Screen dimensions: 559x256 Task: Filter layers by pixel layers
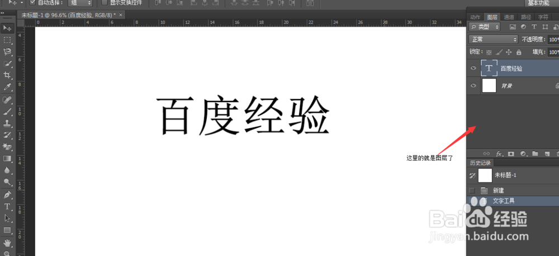point(513,27)
